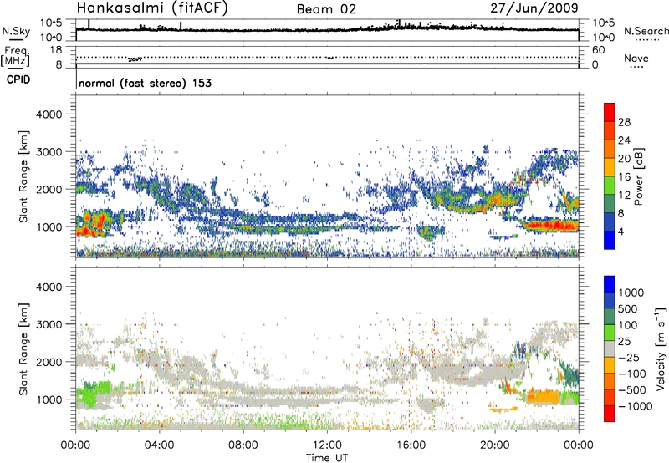This screenshot has width=669, height=463.
Task: Click the -25 label on the velocity colorbar
Action: (629, 358)
